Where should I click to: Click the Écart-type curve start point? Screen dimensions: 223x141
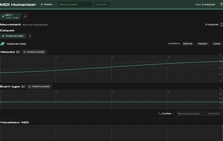tap(0, 102)
